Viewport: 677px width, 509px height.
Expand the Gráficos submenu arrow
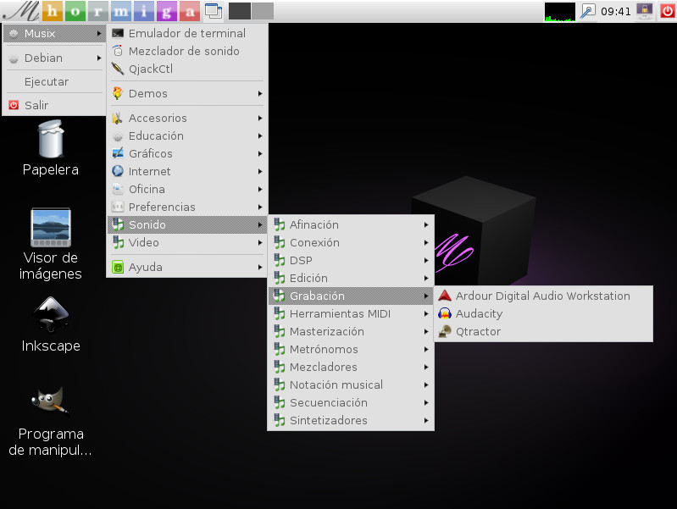point(260,153)
